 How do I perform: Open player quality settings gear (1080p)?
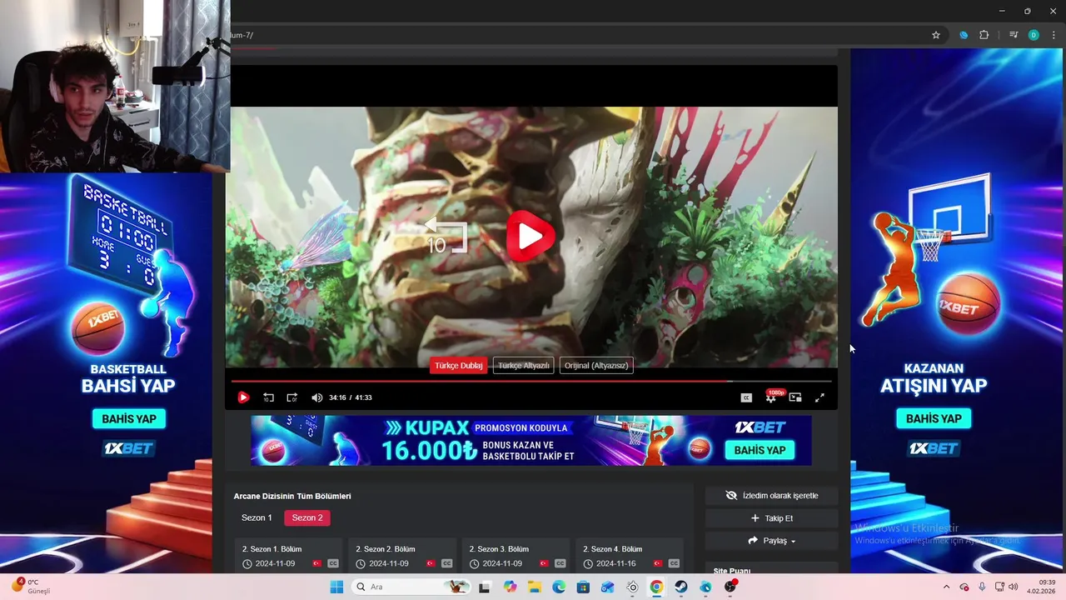(x=771, y=397)
